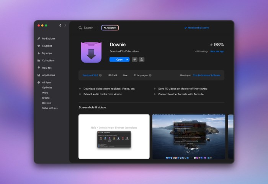The image size is (268, 184).
Task: Open the AI Assistant
Action: (x=110, y=28)
